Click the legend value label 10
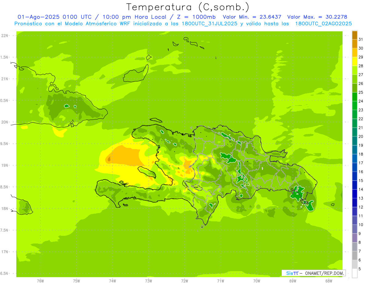 [x=361, y=225]
